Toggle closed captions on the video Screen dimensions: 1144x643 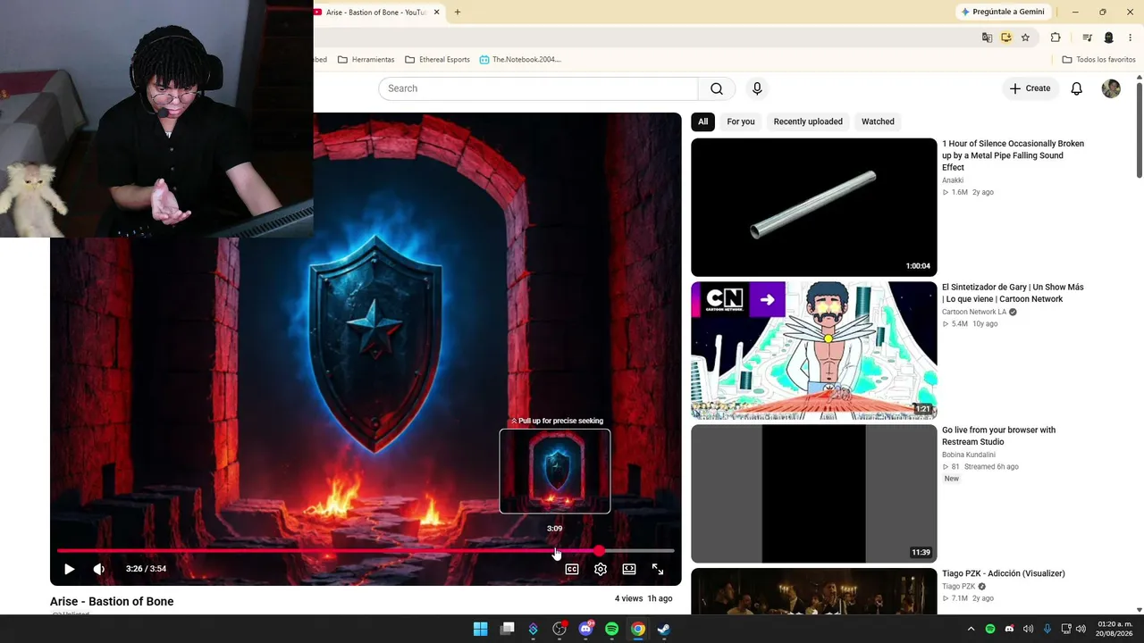tap(572, 569)
